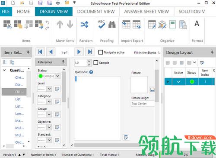Click the New document icon
This screenshot has width=216, height=158.
13,3
